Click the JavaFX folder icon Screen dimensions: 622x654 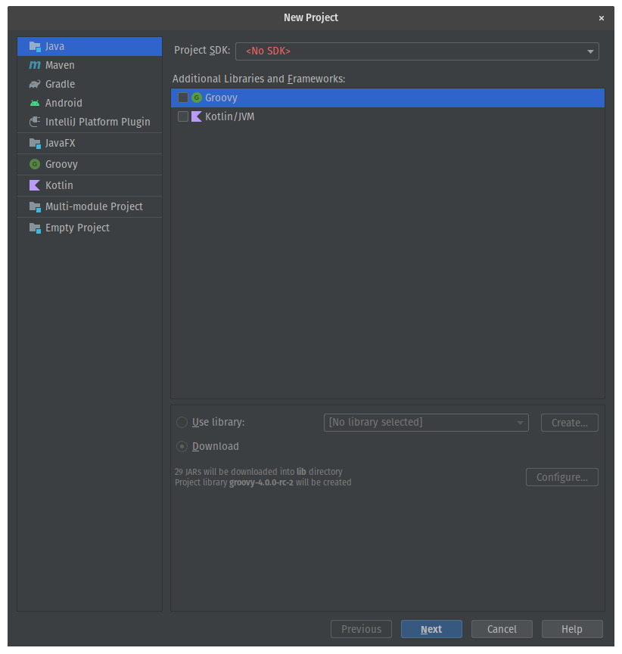tap(35, 143)
